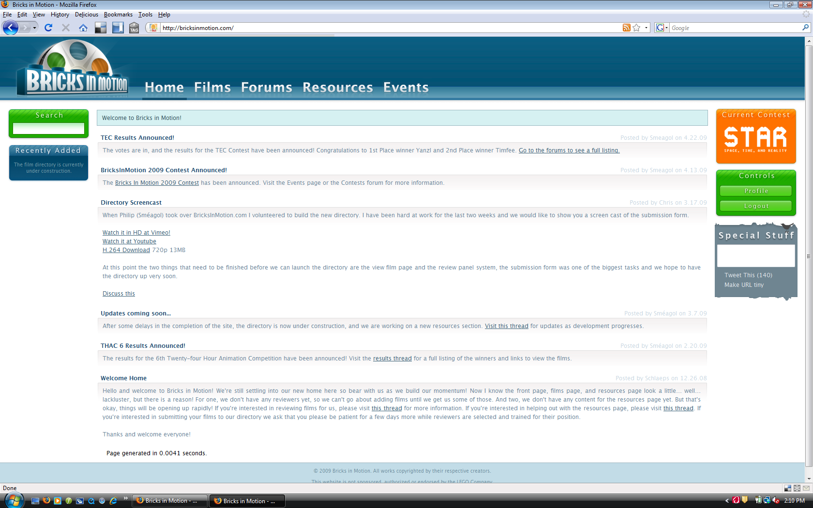Tag this page with the TAG button
Viewport: 813px width, 508px height.
134,28
